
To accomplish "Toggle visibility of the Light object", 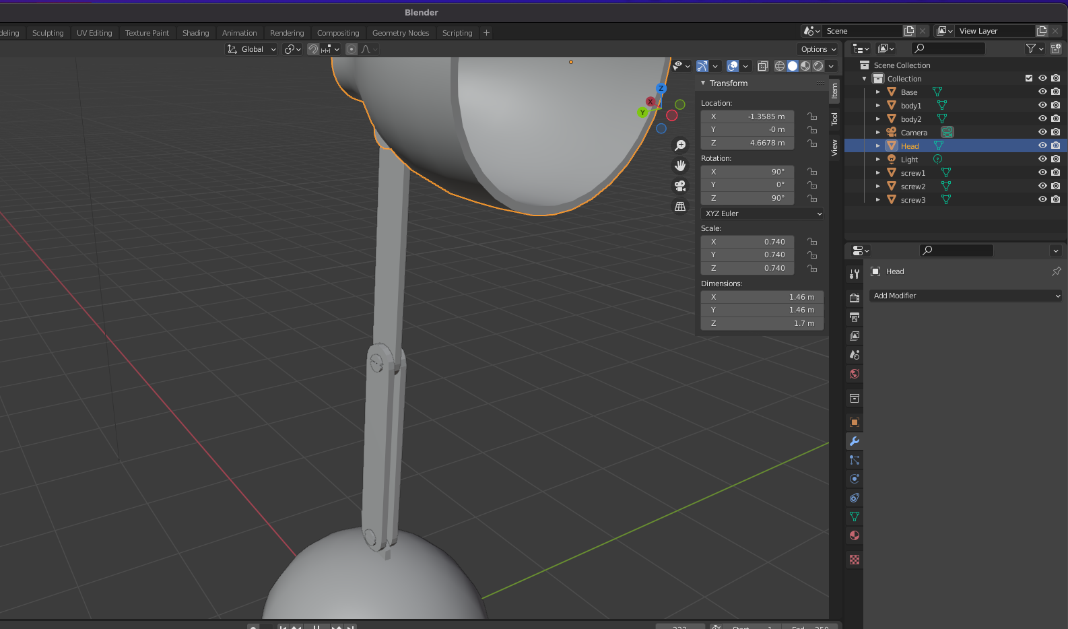I will pyautogui.click(x=1042, y=159).
